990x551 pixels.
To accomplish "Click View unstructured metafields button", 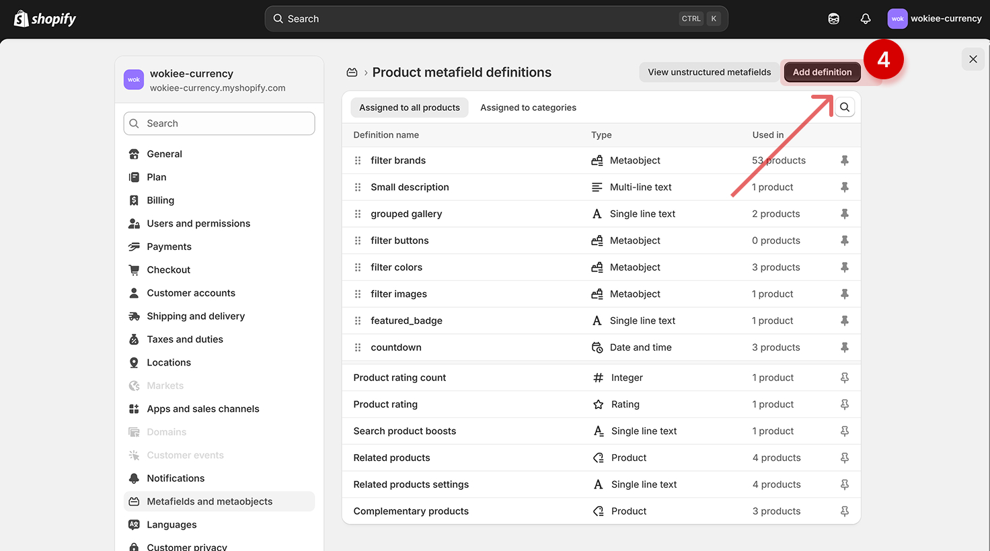I will pyautogui.click(x=709, y=73).
